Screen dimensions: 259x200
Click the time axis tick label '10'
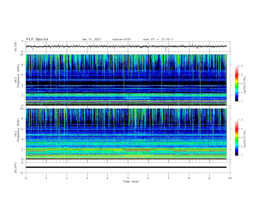[230, 178]
